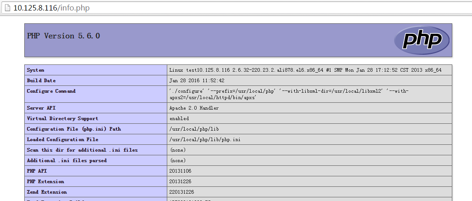Click the '/usr/local/php/lib/php.ini' value
Viewport: 472px width, 201px height.
(205, 139)
